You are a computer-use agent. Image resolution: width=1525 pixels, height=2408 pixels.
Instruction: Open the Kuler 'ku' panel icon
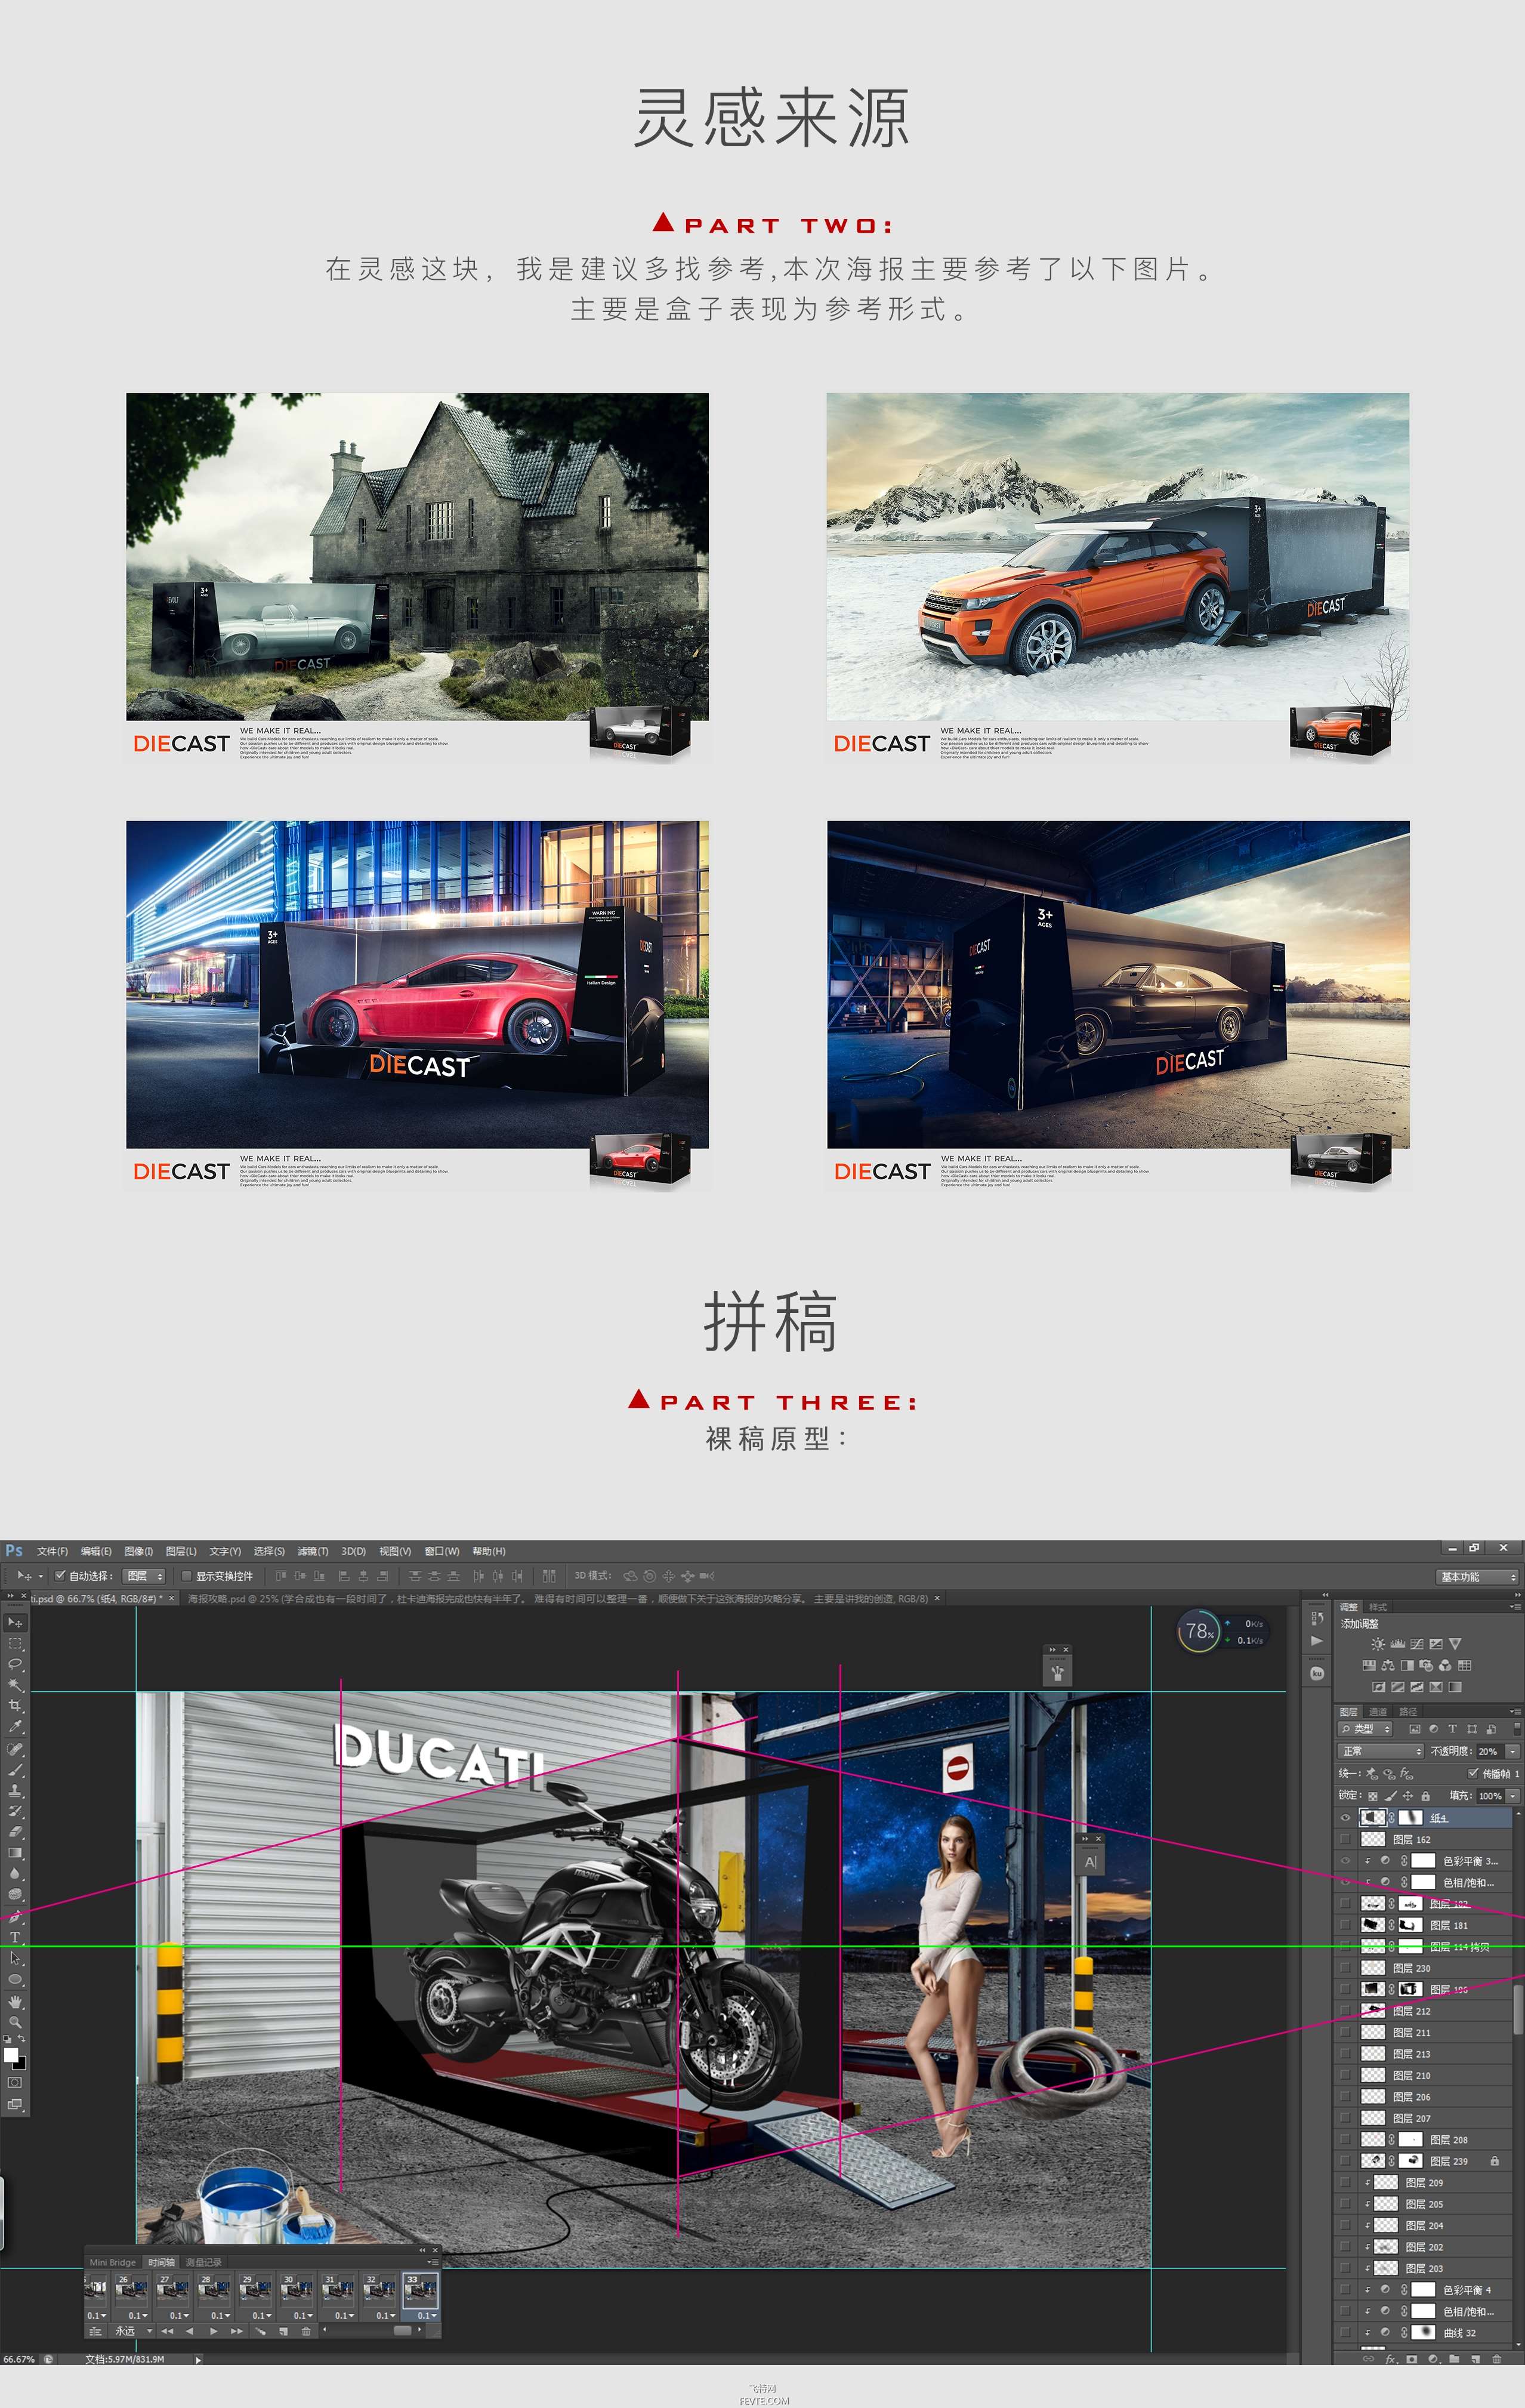[x=1317, y=1673]
